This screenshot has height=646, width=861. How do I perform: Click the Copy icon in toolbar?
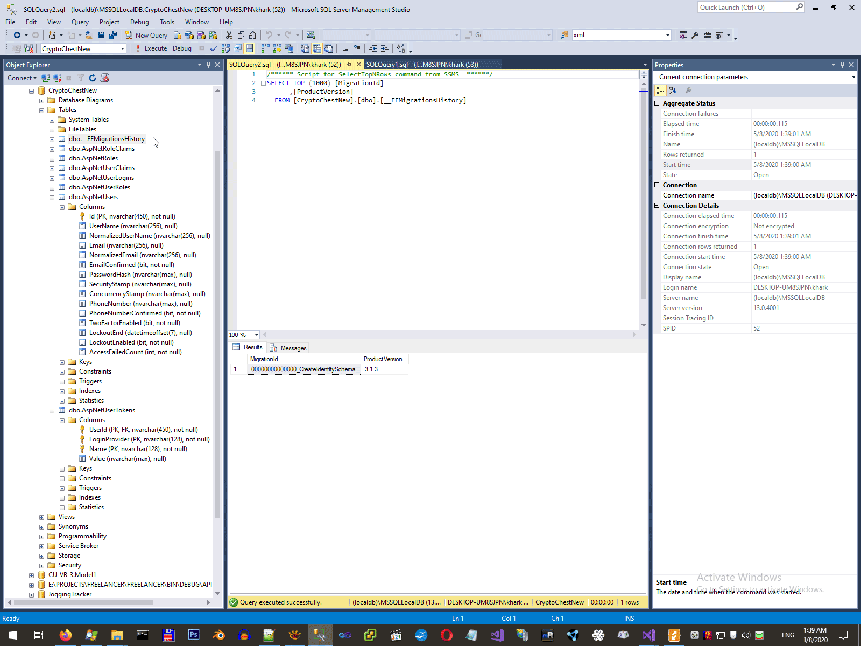241,35
